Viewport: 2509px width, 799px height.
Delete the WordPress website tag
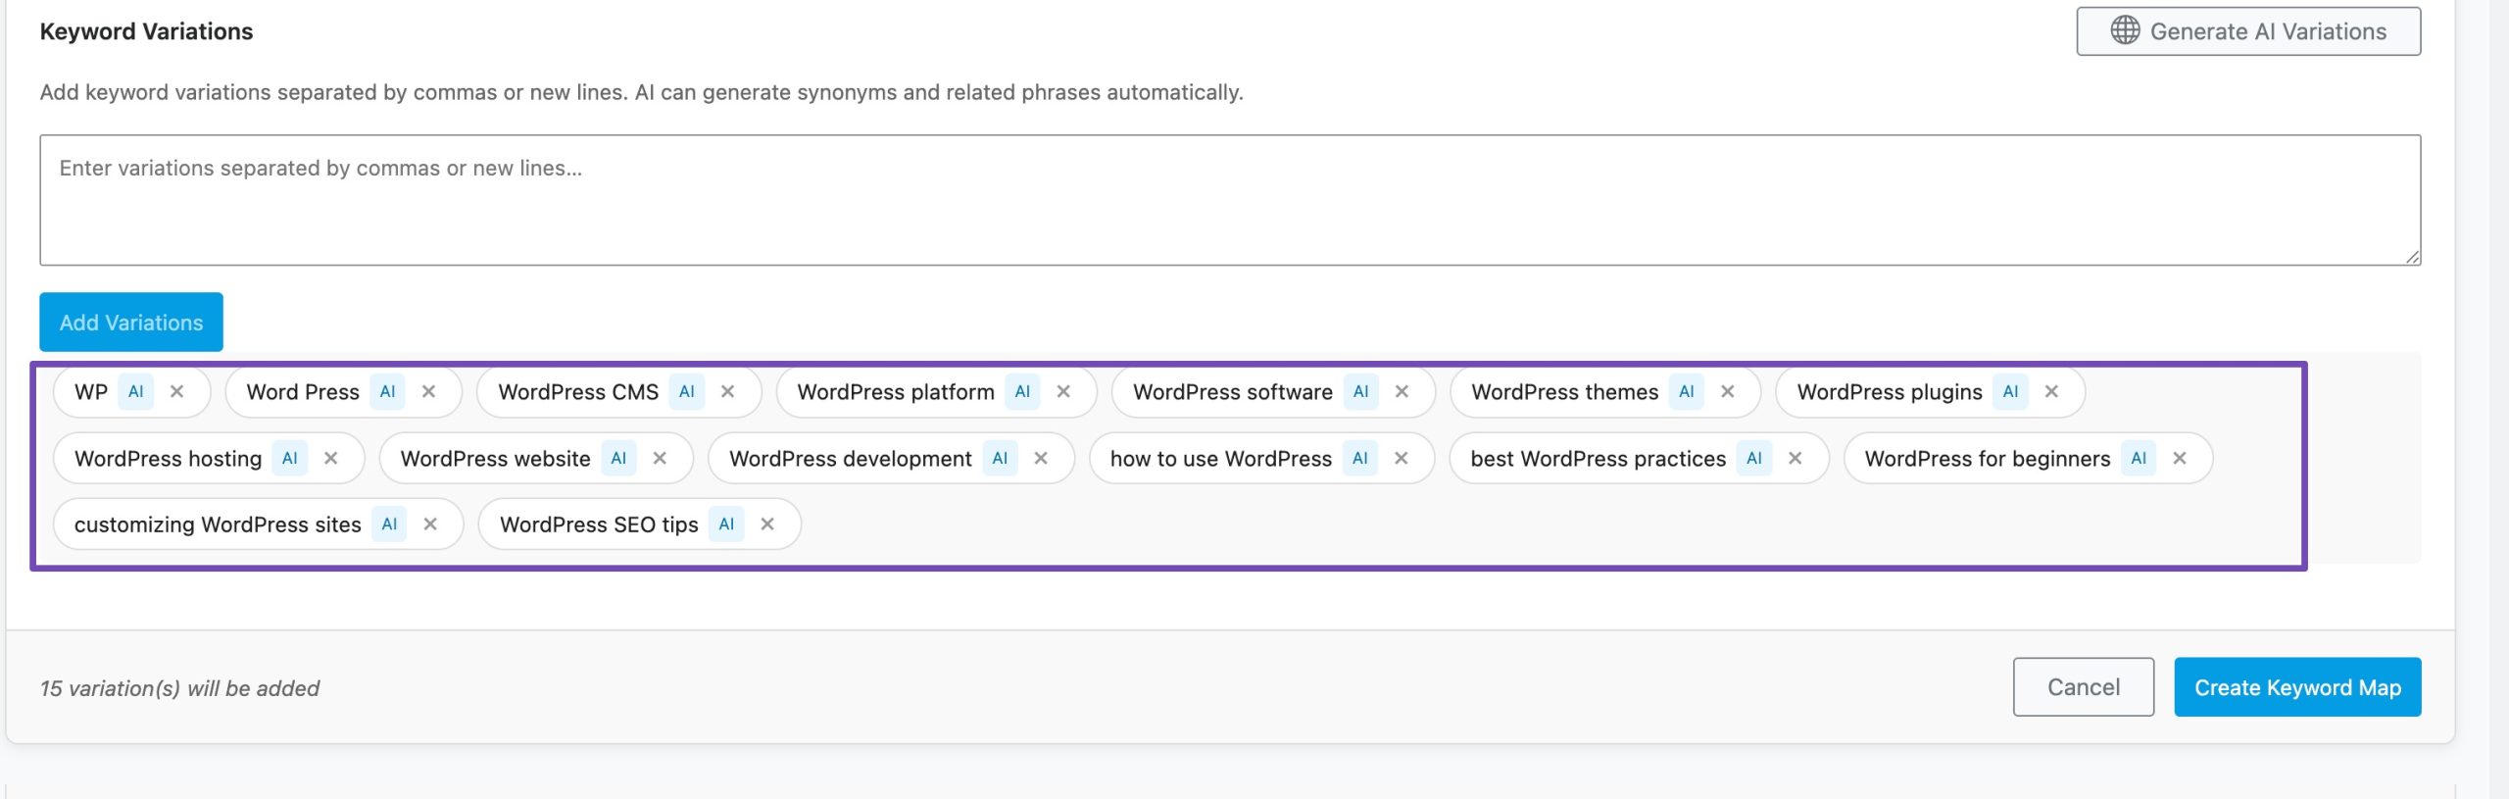(x=660, y=458)
